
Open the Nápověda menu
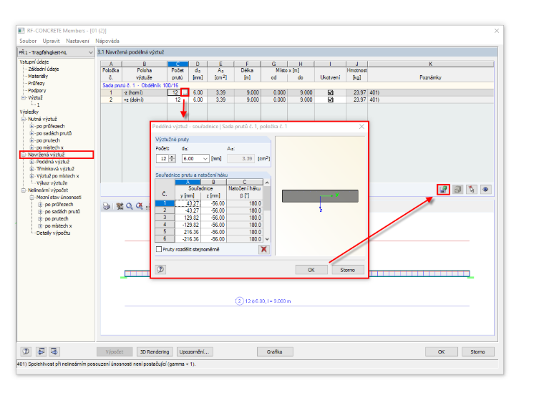click(x=107, y=41)
